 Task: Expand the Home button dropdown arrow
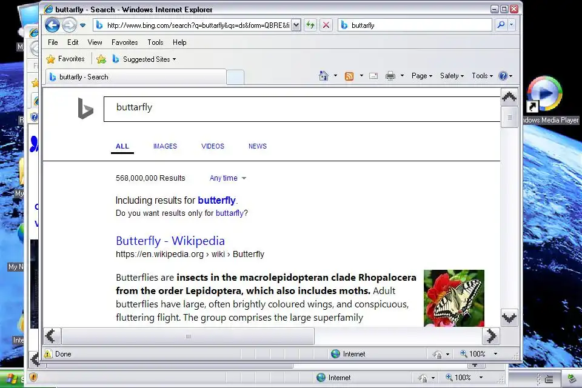click(335, 76)
